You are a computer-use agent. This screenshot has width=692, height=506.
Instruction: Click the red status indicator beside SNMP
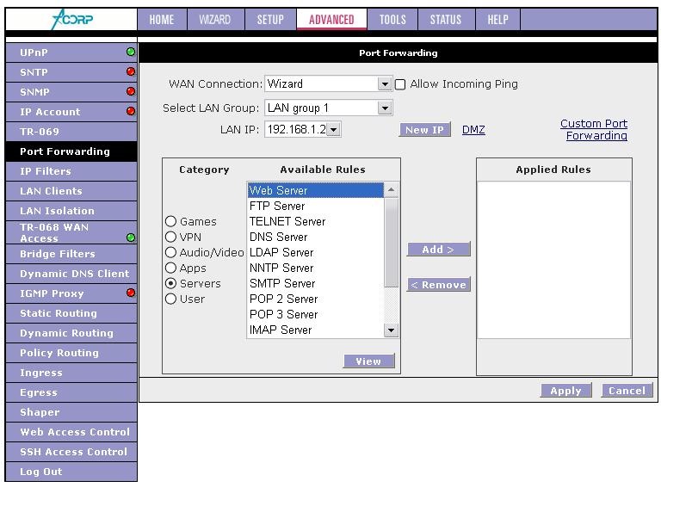(131, 92)
